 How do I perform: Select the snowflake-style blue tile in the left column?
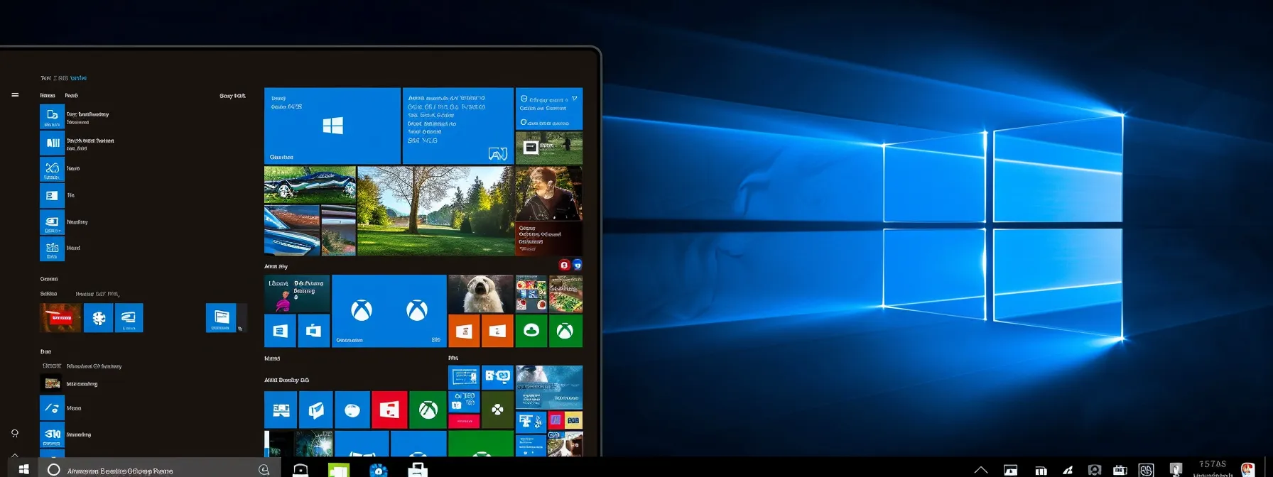coord(99,318)
